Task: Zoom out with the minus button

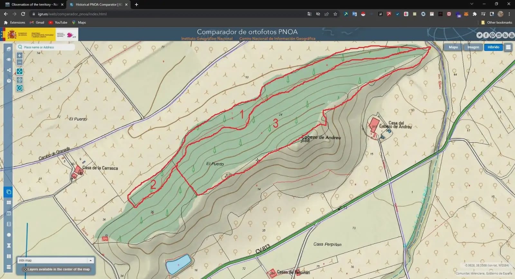Action: coord(20,62)
